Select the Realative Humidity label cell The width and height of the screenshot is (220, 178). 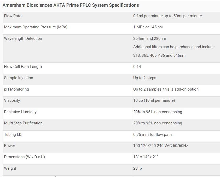point(20,112)
